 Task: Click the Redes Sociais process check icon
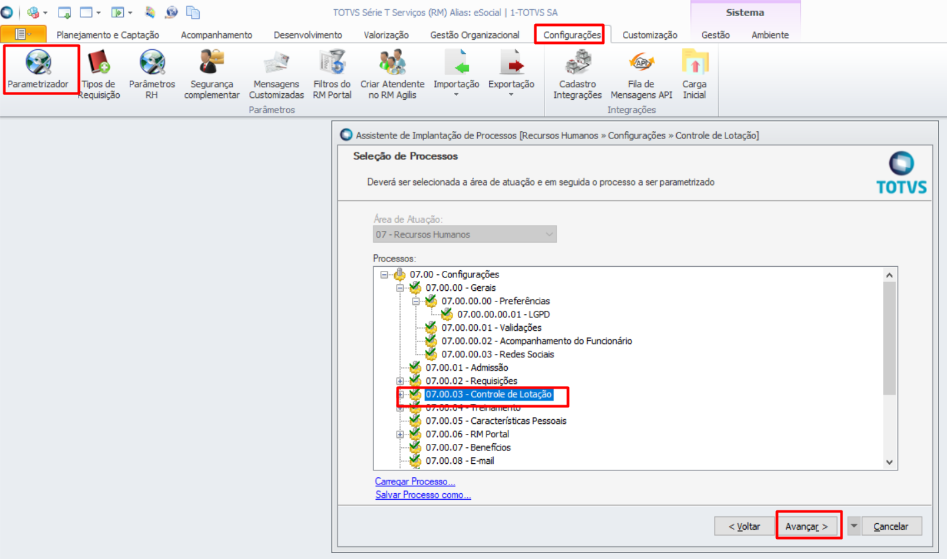431,354
